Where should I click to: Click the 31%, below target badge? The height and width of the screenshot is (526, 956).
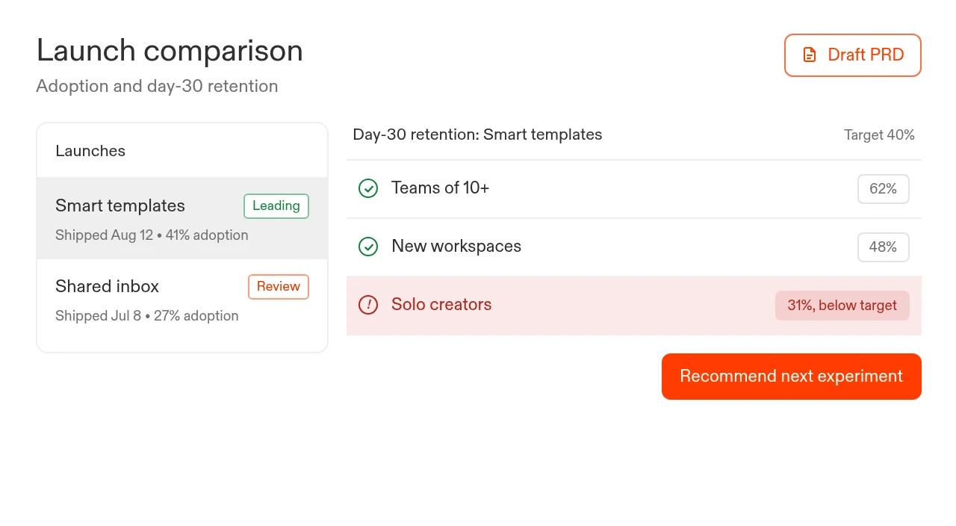click(x=842, y=306)
